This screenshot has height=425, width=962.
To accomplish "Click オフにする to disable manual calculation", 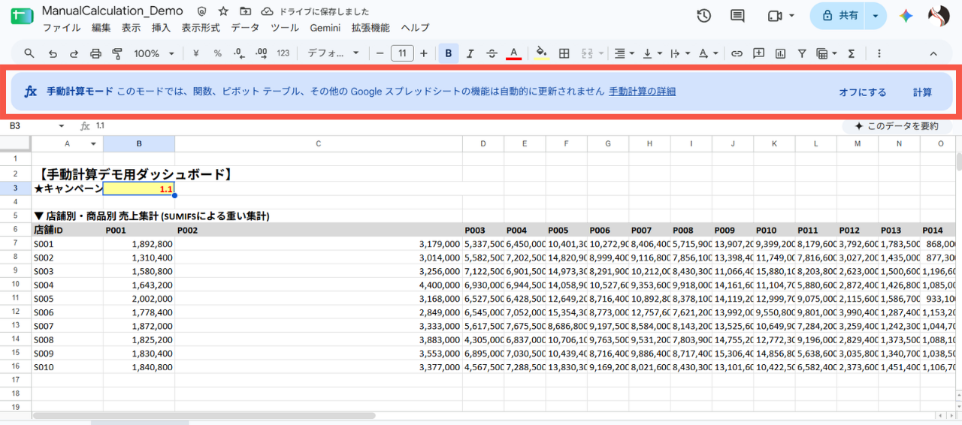I will (x=862, y=92).
